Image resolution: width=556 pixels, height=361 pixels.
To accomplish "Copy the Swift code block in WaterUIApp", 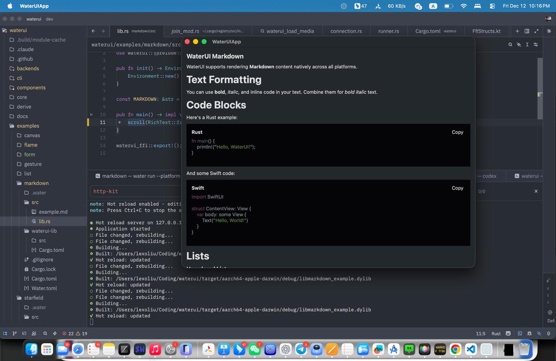I will 457,188.
